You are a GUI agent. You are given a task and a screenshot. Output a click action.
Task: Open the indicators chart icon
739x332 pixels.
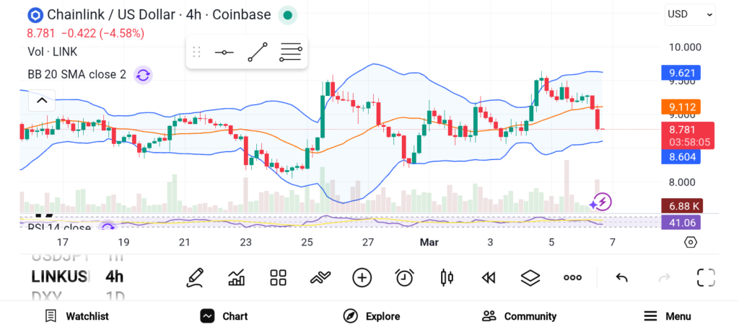pos(236,277)
